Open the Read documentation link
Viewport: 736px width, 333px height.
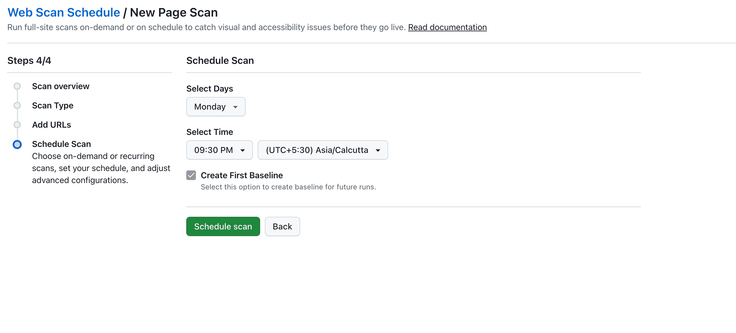pyautogui.click(x=447, y=27)
